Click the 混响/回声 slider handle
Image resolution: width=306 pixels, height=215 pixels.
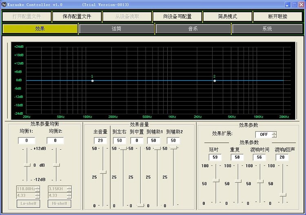click(283, 195)
